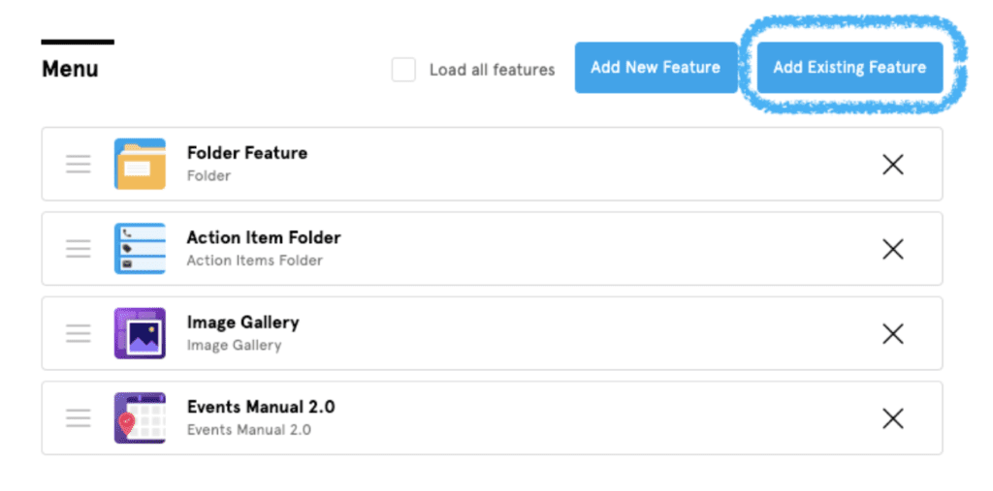Remove the Folder Feature item
The width and height of the screenshot is (993, 491).
pyautogui.click(x=893, y=165)
